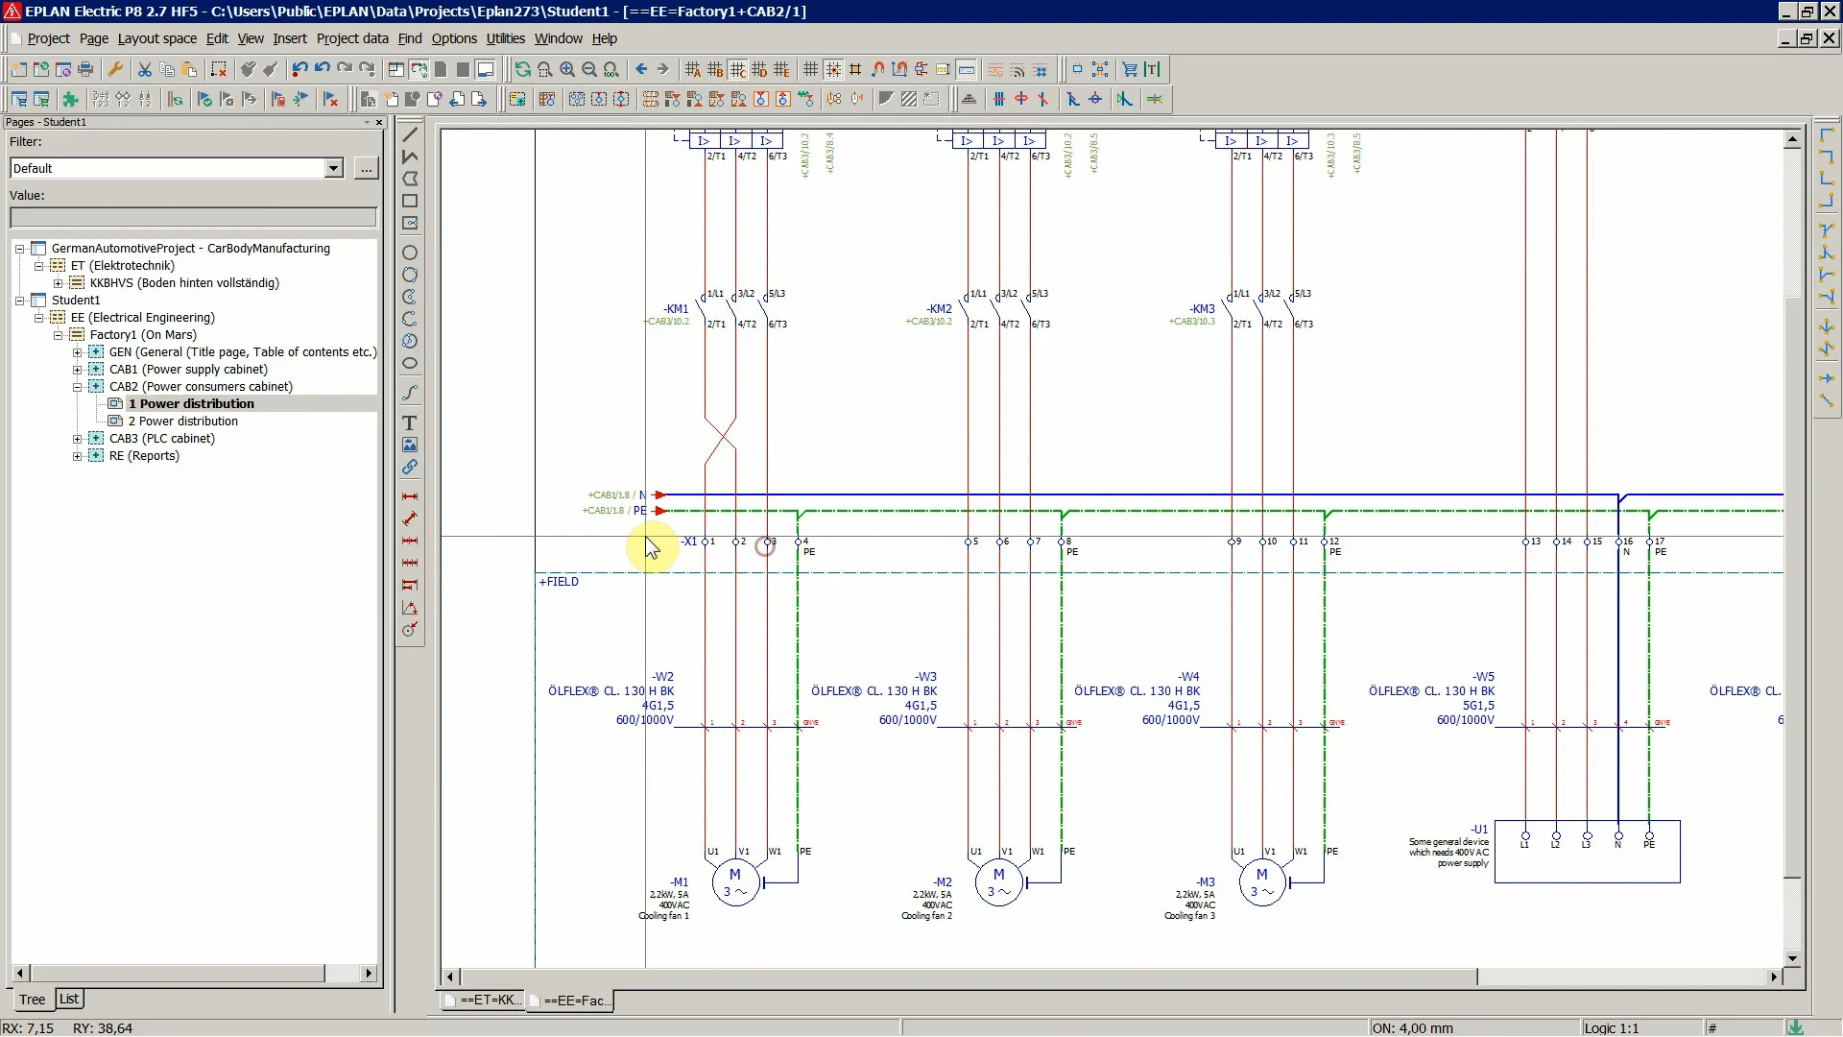
Task: Switch to the List tab
Action: coord(68,999)
